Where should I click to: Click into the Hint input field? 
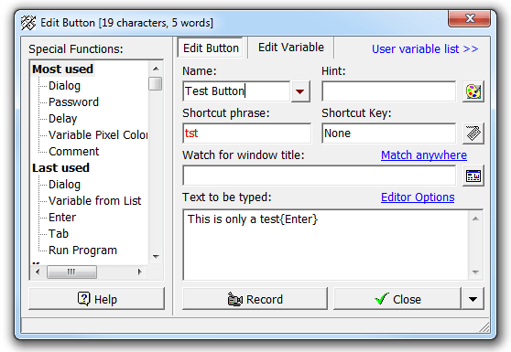(389, 91)
